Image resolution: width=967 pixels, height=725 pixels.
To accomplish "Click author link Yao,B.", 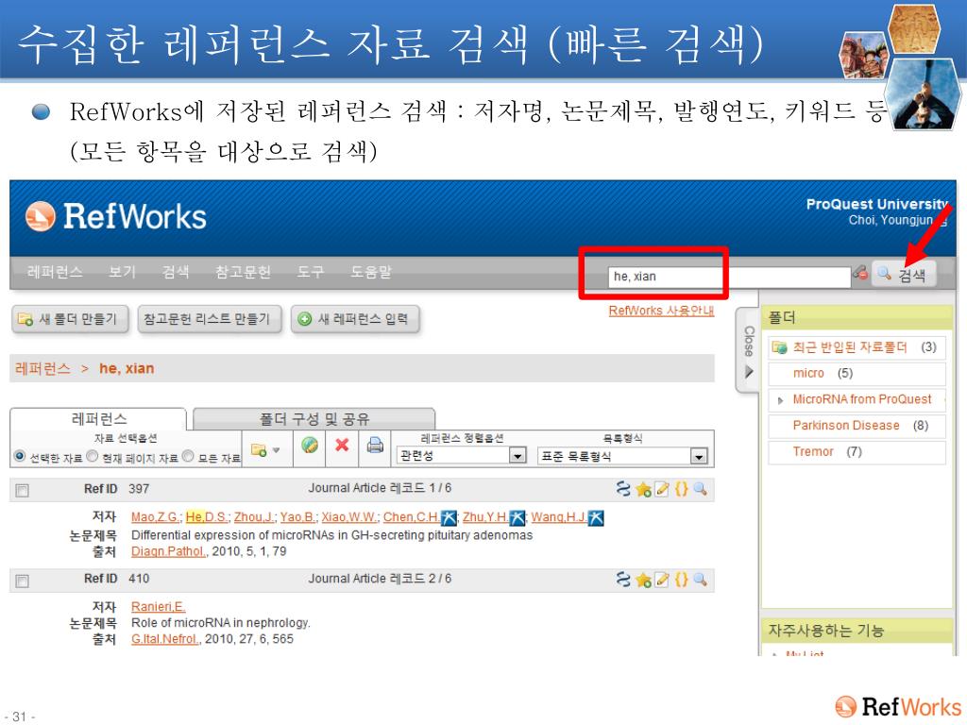I will (297, 517).
